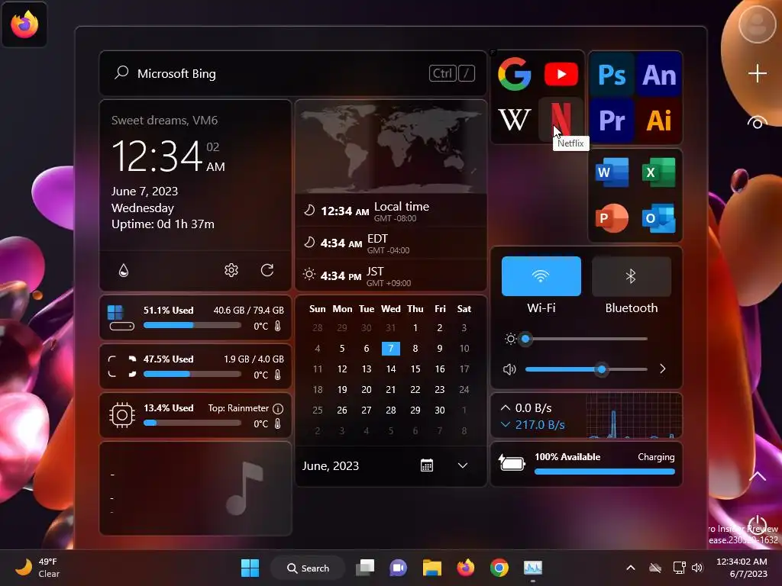
Task: Open the taskbar weather widget 49°F
Action: point(37,568)
